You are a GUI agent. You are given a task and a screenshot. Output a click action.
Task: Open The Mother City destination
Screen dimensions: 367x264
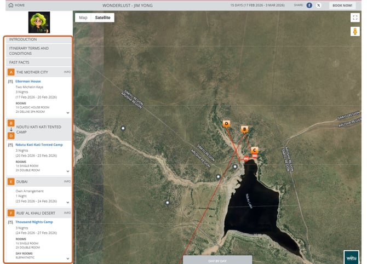click(x=32, y=72)
